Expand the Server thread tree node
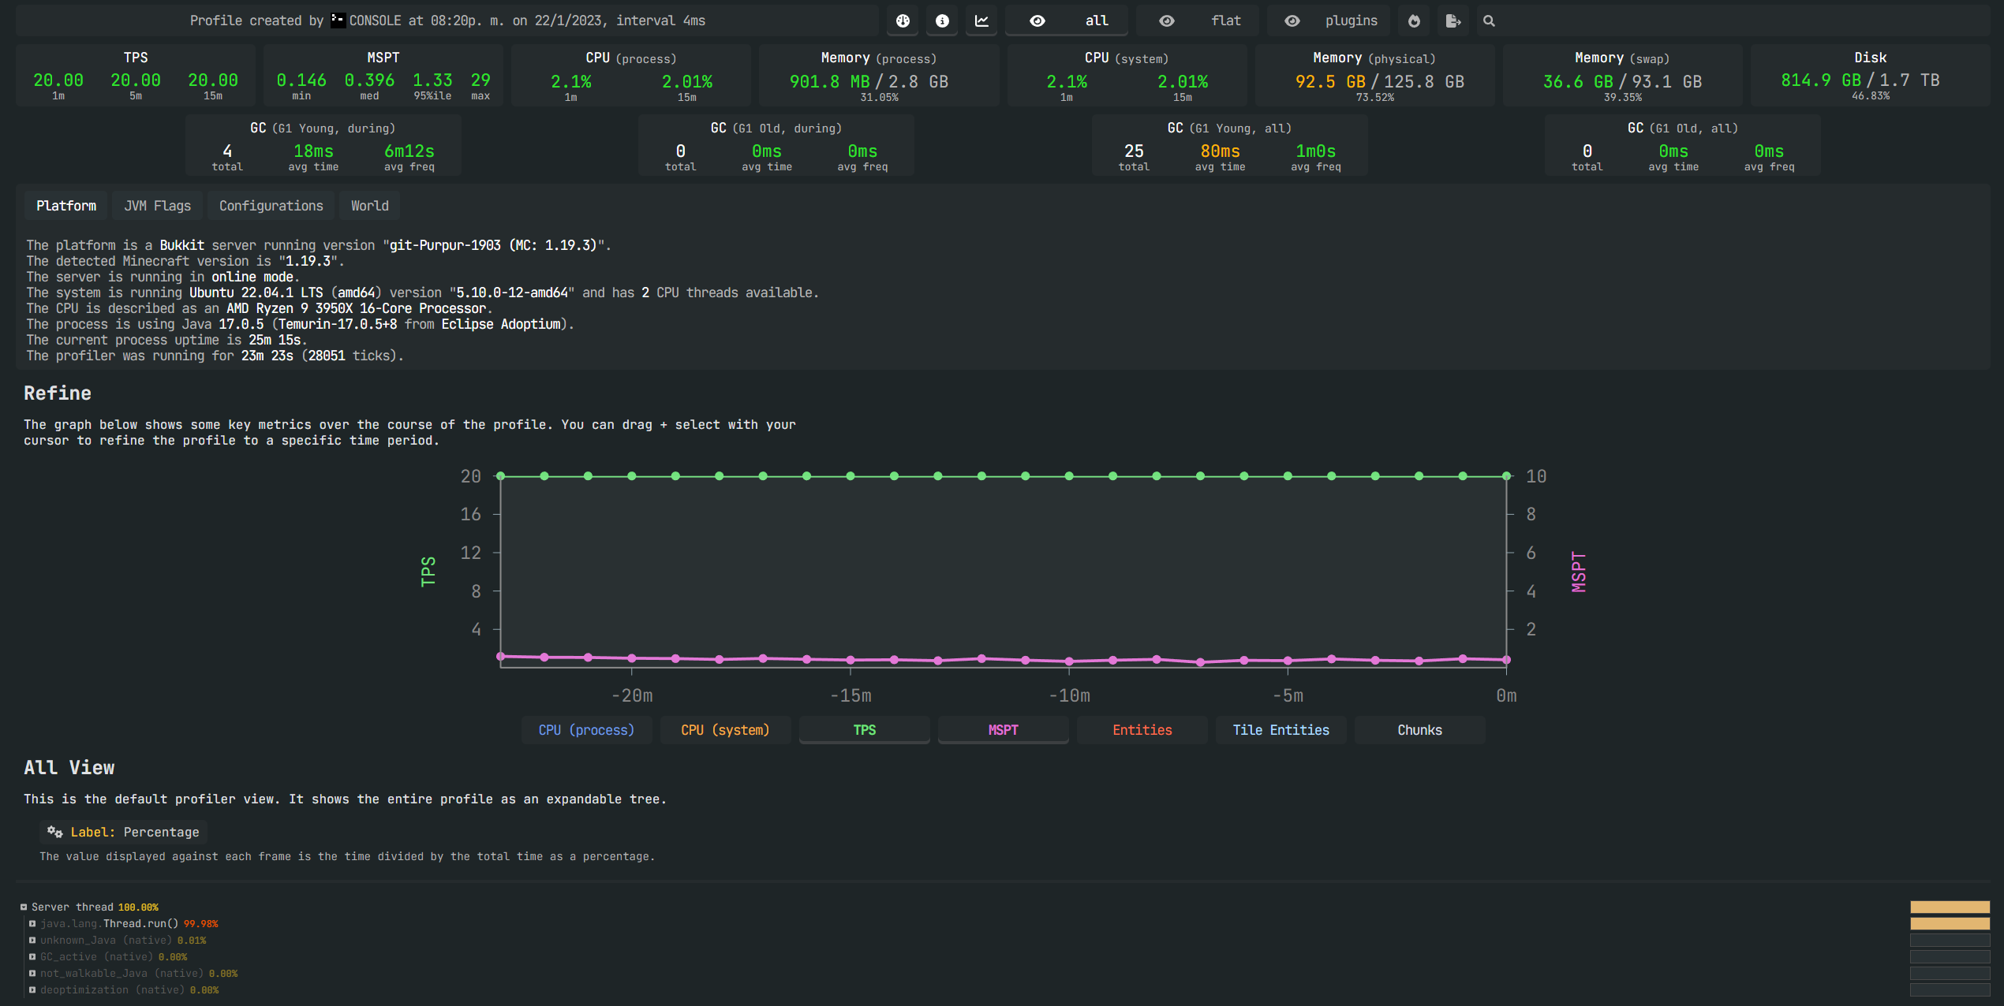This screenshot has width=2004, height=1006. point(24,907)
